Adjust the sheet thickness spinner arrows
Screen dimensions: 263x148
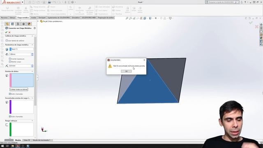pyautogui.click(x=32, y=54)
